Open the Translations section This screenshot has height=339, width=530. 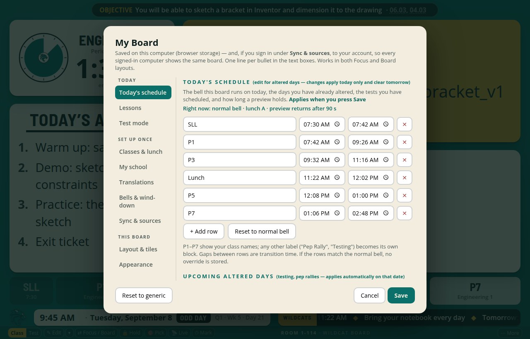pos(143,182)
